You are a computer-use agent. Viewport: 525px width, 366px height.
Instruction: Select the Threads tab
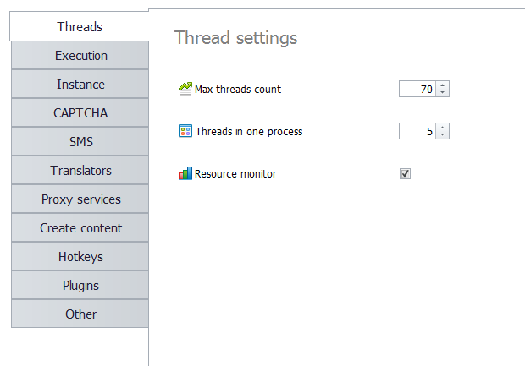pyautogui.click(x=80, y=27)
